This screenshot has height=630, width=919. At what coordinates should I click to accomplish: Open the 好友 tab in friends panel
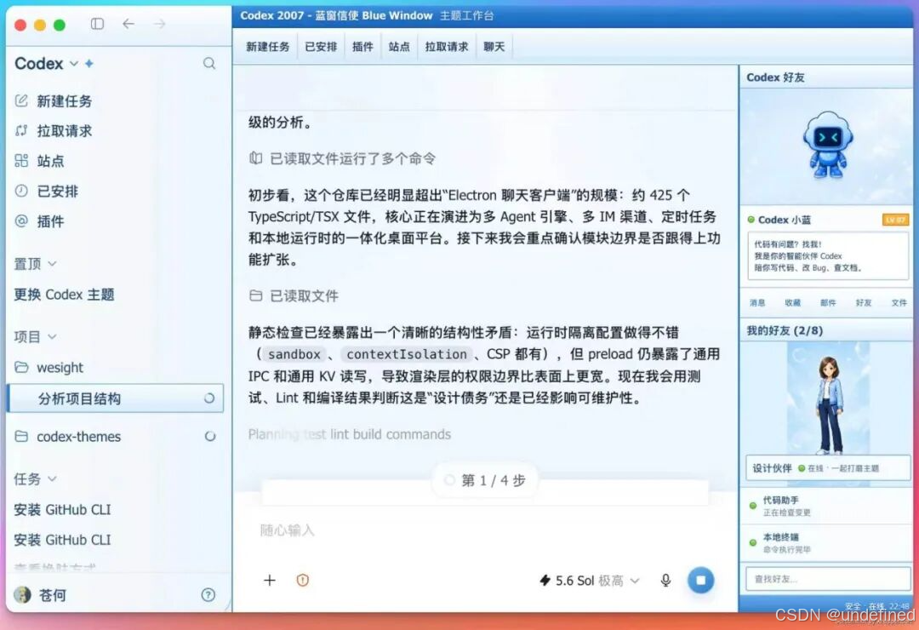pyautogui.click(x=864, y=303)
